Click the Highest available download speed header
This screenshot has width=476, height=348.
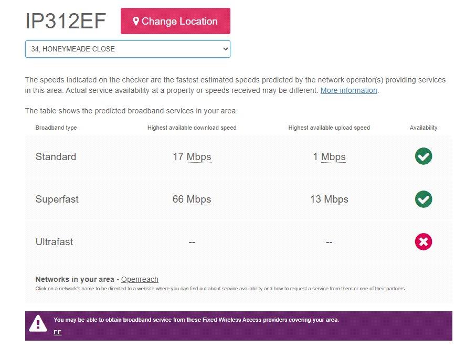pyautogui.click(x=192, y=128)
